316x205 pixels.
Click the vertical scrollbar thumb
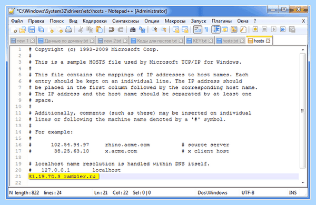[x=302, y=111]
